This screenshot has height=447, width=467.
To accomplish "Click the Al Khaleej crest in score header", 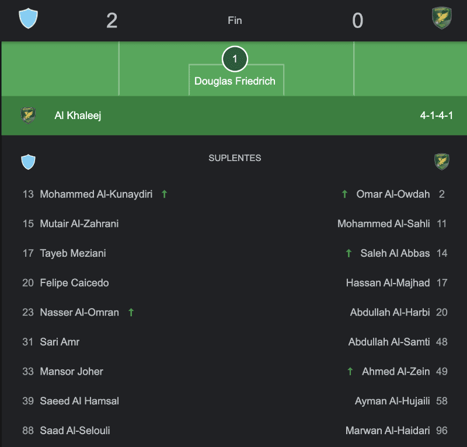I will pyautogui.click(x=441, y=18).
